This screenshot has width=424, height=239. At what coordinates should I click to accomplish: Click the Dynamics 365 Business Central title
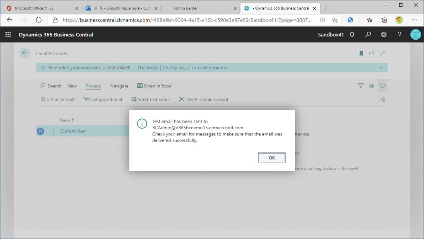56,35
